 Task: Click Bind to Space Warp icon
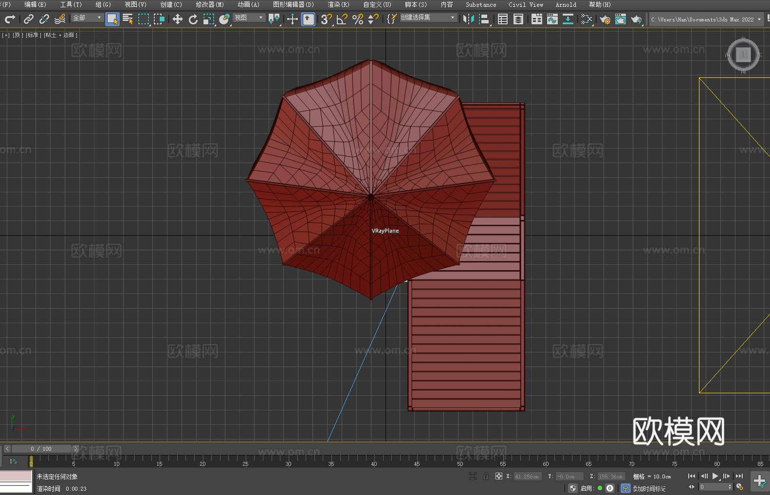(60, 19)
